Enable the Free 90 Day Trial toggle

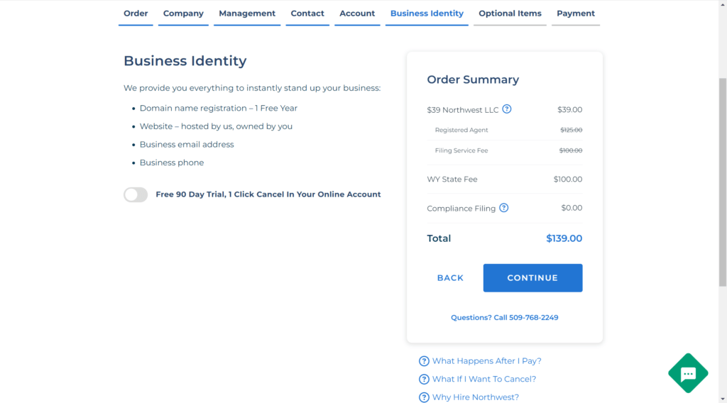136,194
